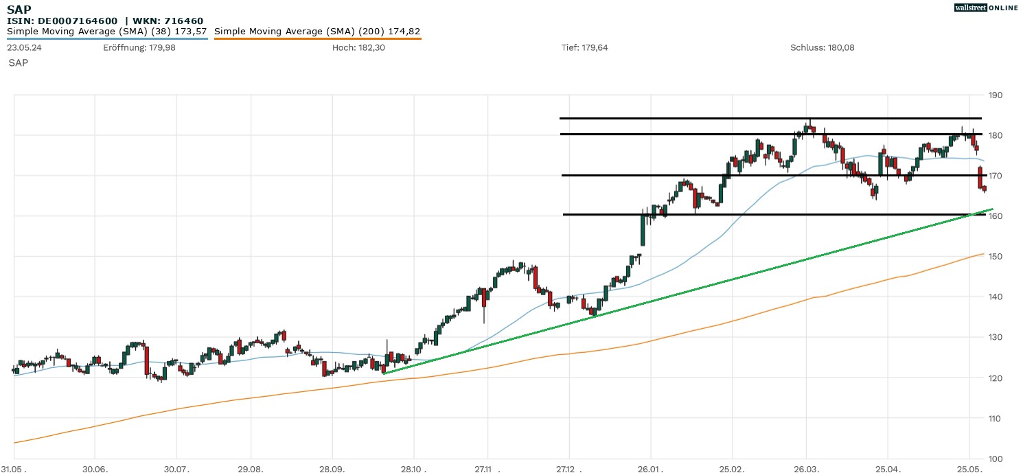Click the Eröffnung 179,98 value
Viewport: 1023px width, 473px height.
coord(136,47)
